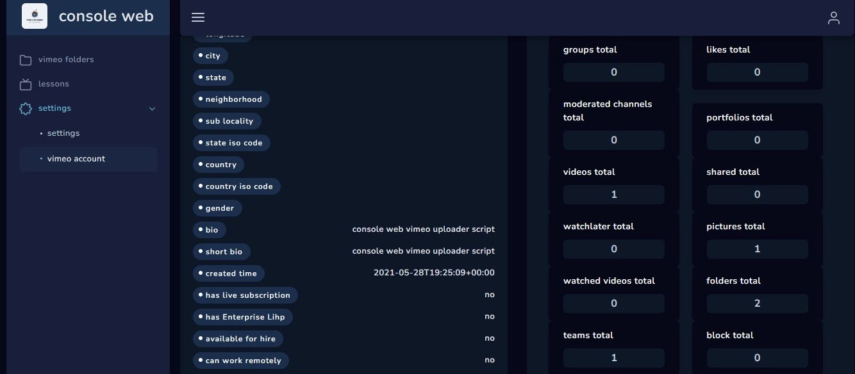Open the vimeo folders menu item

coord(66,60)
